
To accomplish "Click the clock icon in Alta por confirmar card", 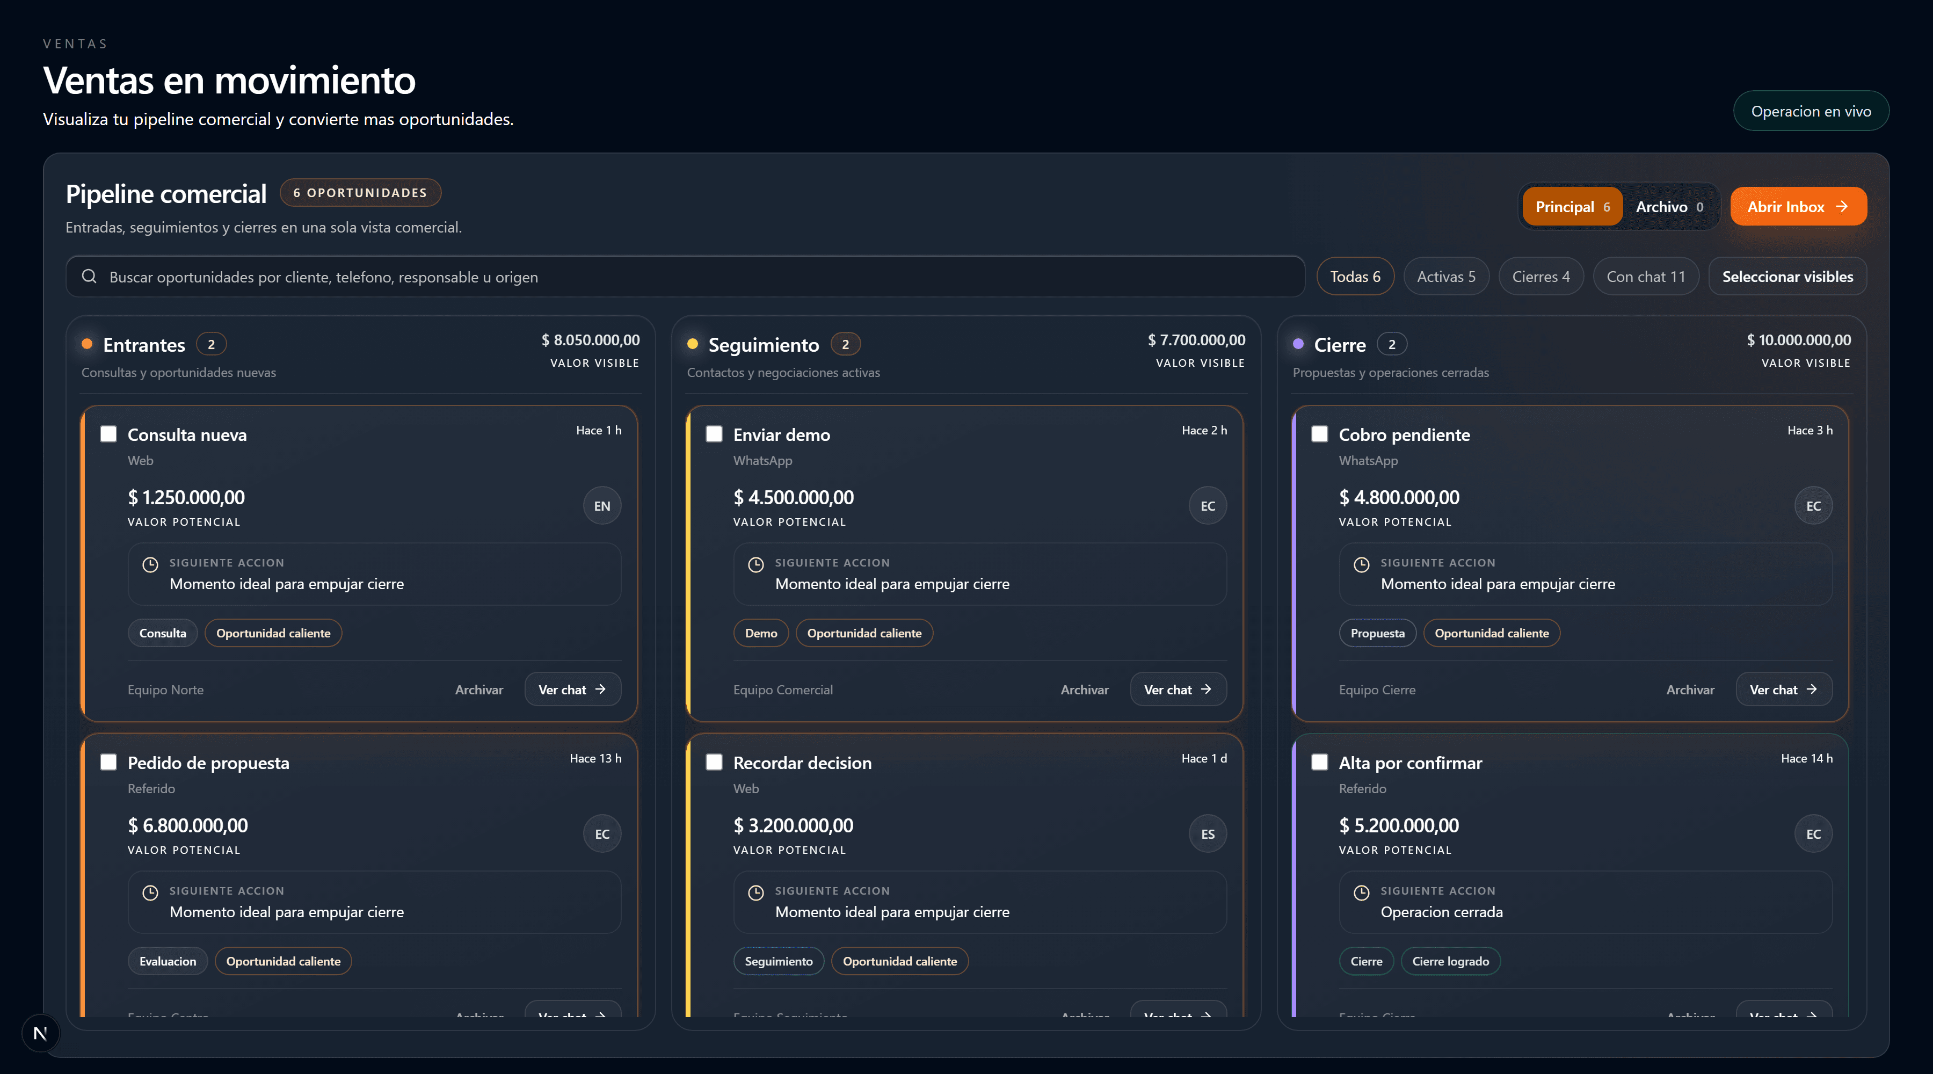I will click(x=1361, y=892).
